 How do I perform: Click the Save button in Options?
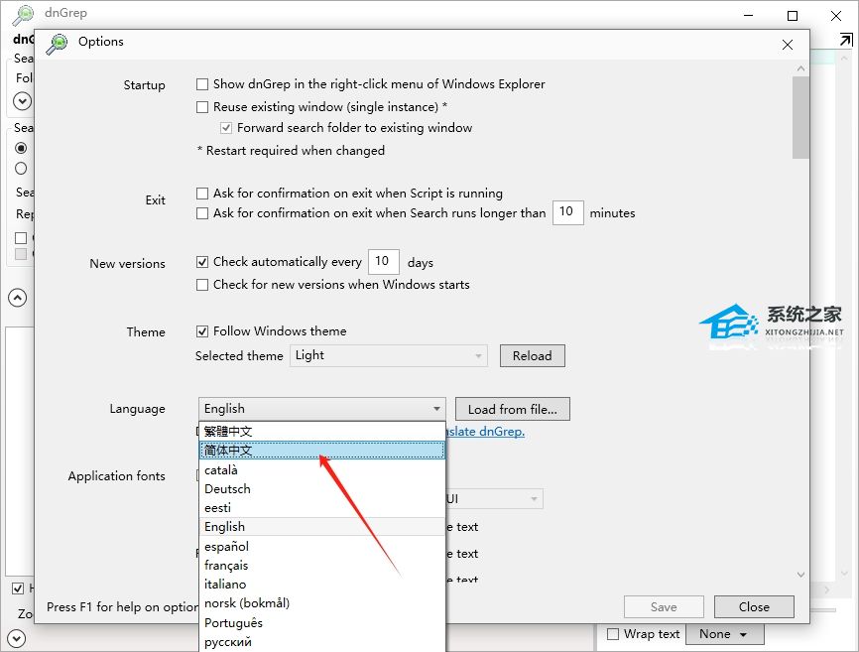664,607
